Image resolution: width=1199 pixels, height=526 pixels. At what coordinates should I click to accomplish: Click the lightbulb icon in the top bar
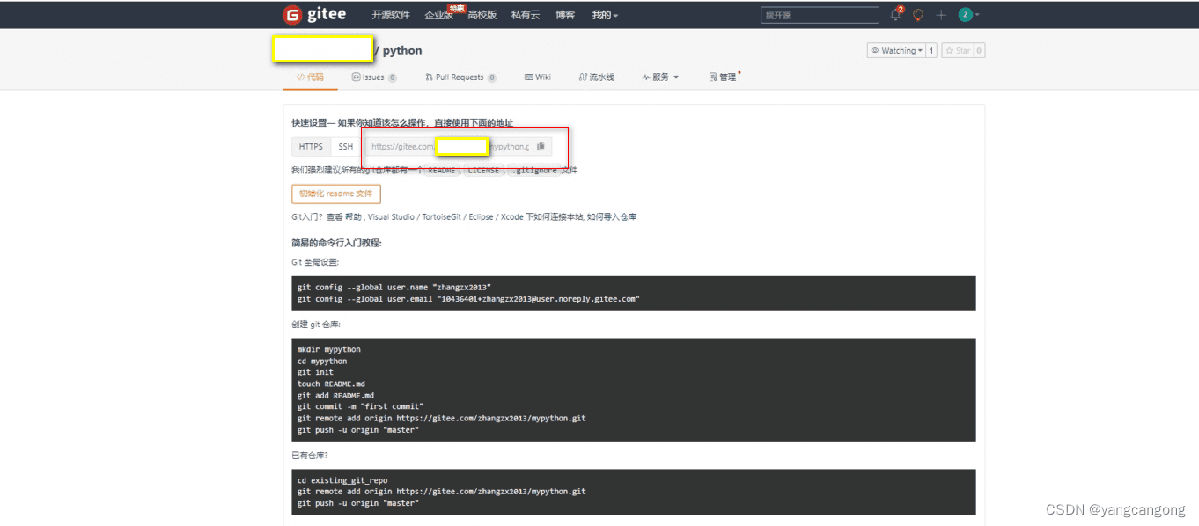918,15
